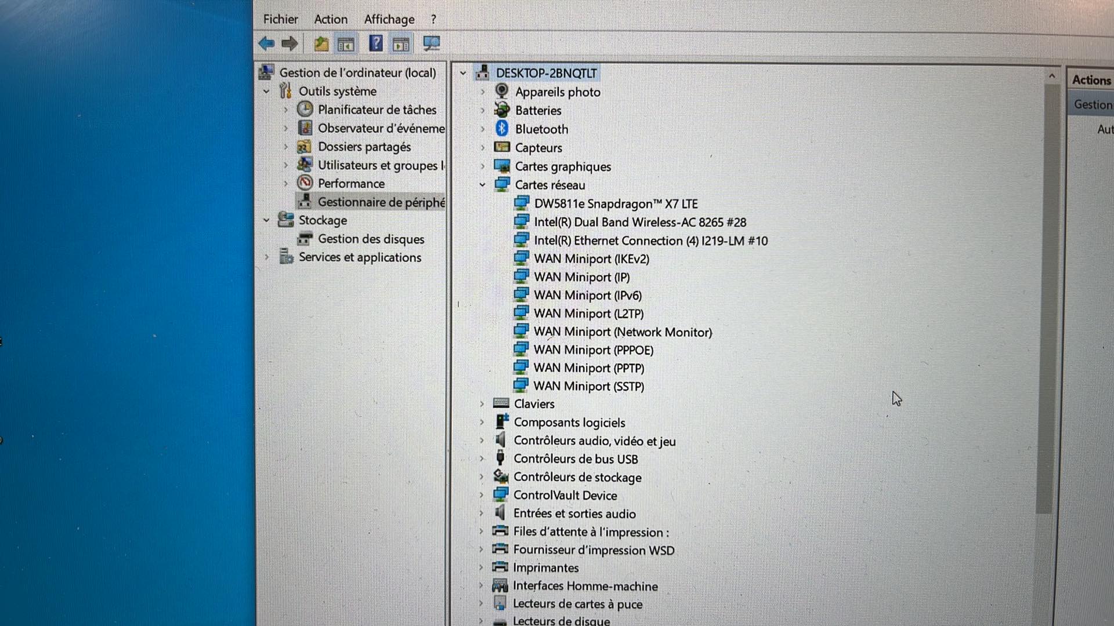Select Intel Dual Band Wireless-AC 8265 adapter
This screenshot has height=626, width=1114.
[639, 222]
